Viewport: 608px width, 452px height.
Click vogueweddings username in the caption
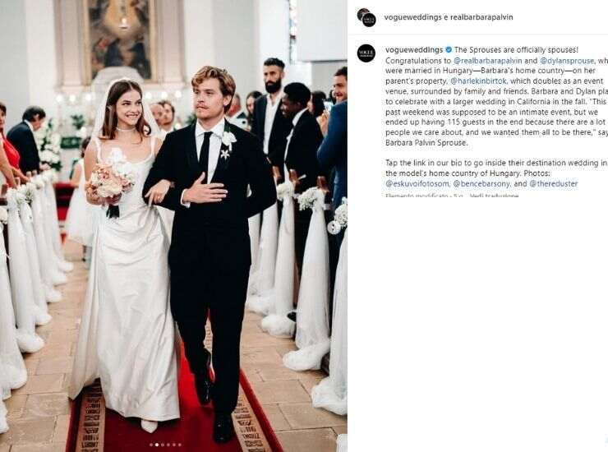point(414,49)
